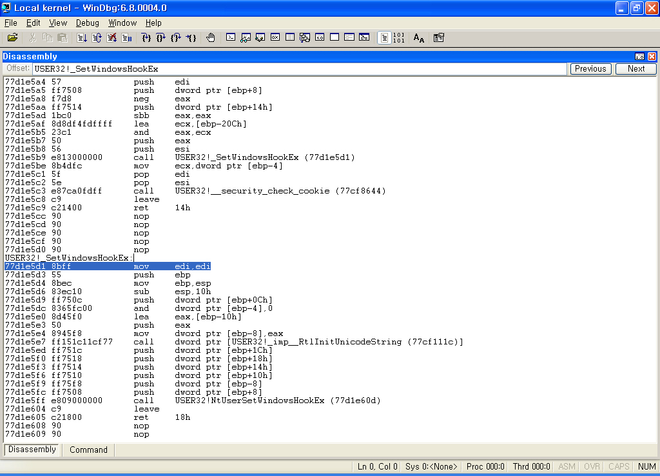Open the File menu
The height and width of the screenshot is (476, 660).
click(10, 23)
